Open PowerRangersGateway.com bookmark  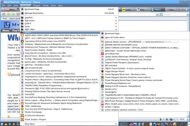click(x=145, y=83)
